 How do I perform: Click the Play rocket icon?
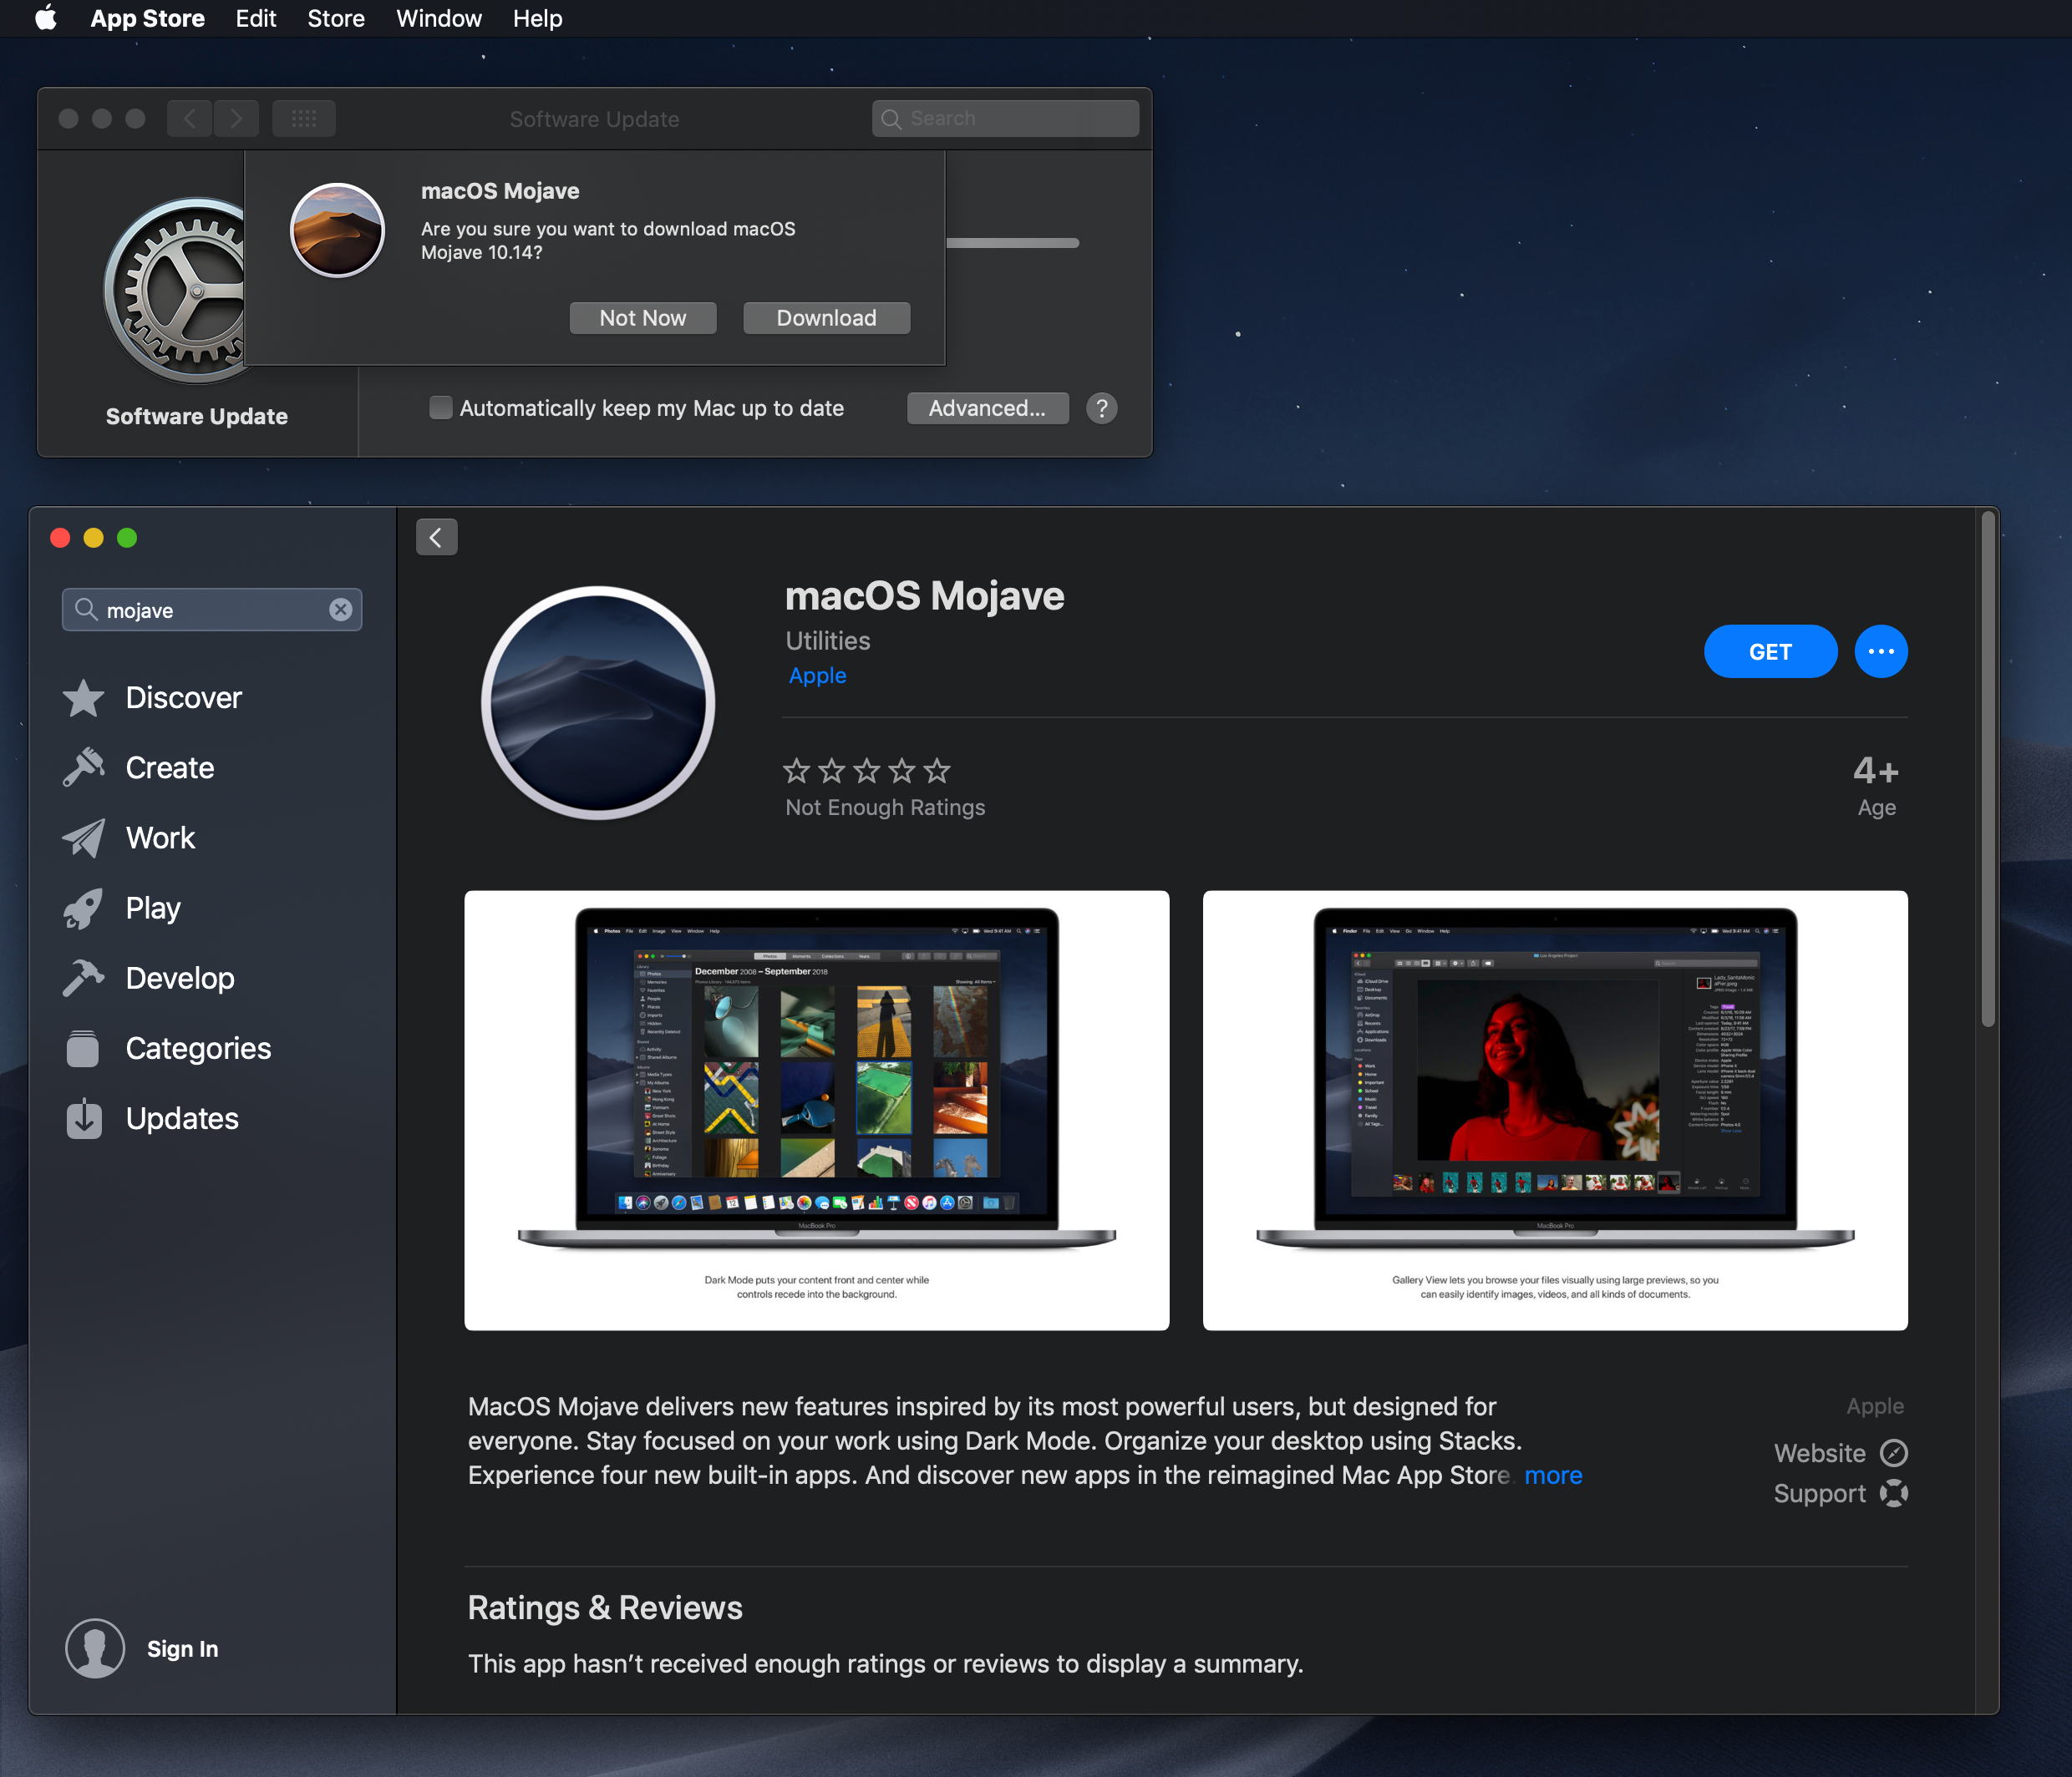(83, 908)
